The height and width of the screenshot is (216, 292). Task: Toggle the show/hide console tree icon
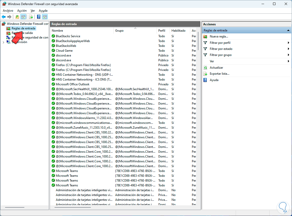(x=23, y=17)
